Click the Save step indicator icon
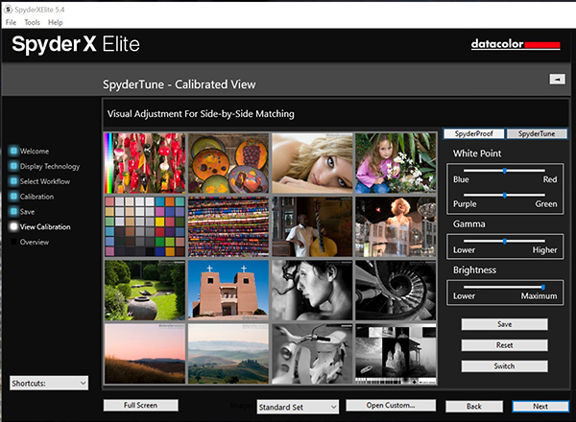Viewport: 576px width, 422px height. tap(13, 212)
